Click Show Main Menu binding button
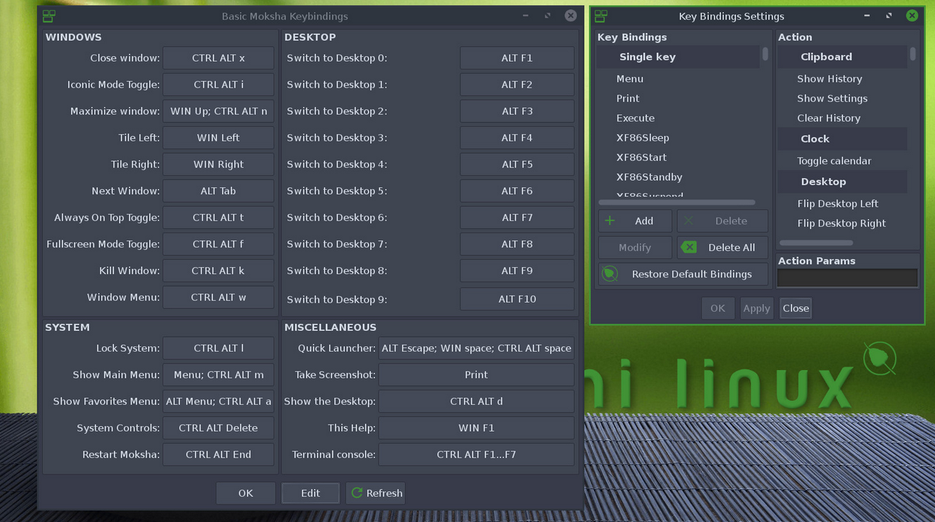This screenshot has height=522, width=935. [218, 375]
